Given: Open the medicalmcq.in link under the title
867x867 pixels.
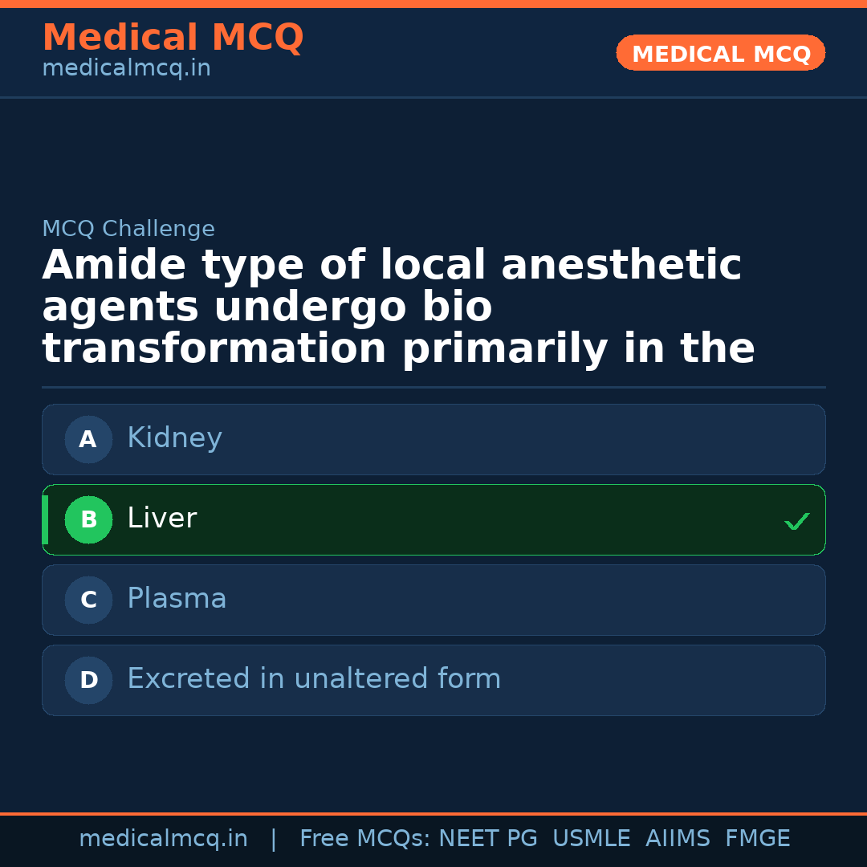Looking at the screenshot, I should pyautogui.click(x=126, y=69).
